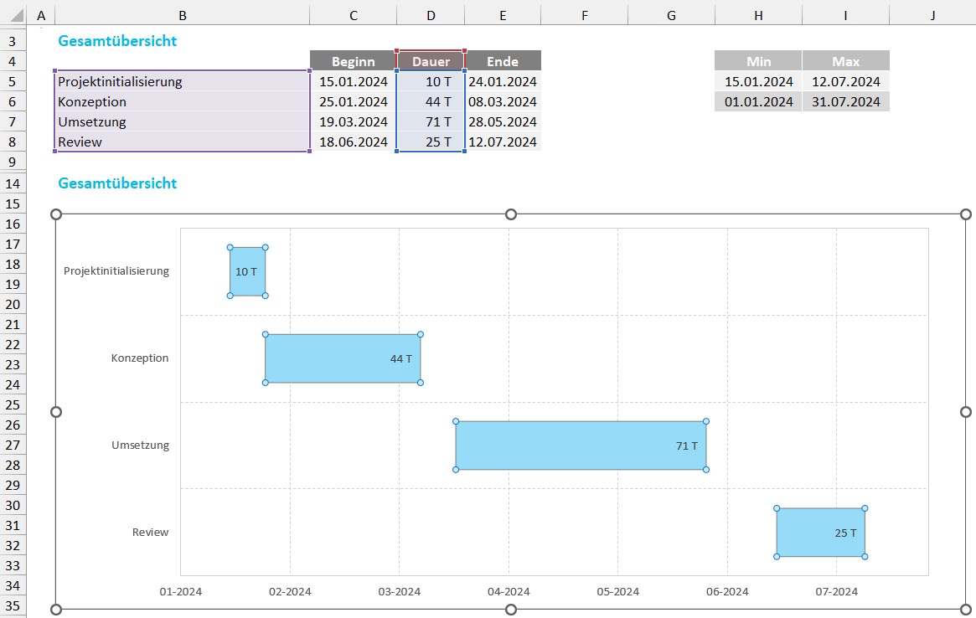Image resolution: width=976 pixels, height=618 pixels.
Task: Click the Konzeption axis label in chart
Action: (140, 358)
